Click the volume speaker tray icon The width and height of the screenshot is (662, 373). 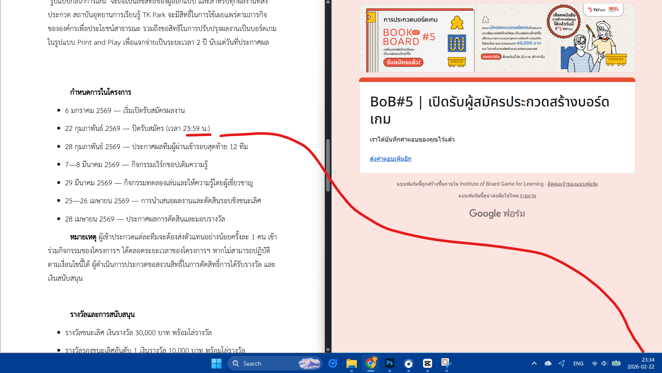604,363
